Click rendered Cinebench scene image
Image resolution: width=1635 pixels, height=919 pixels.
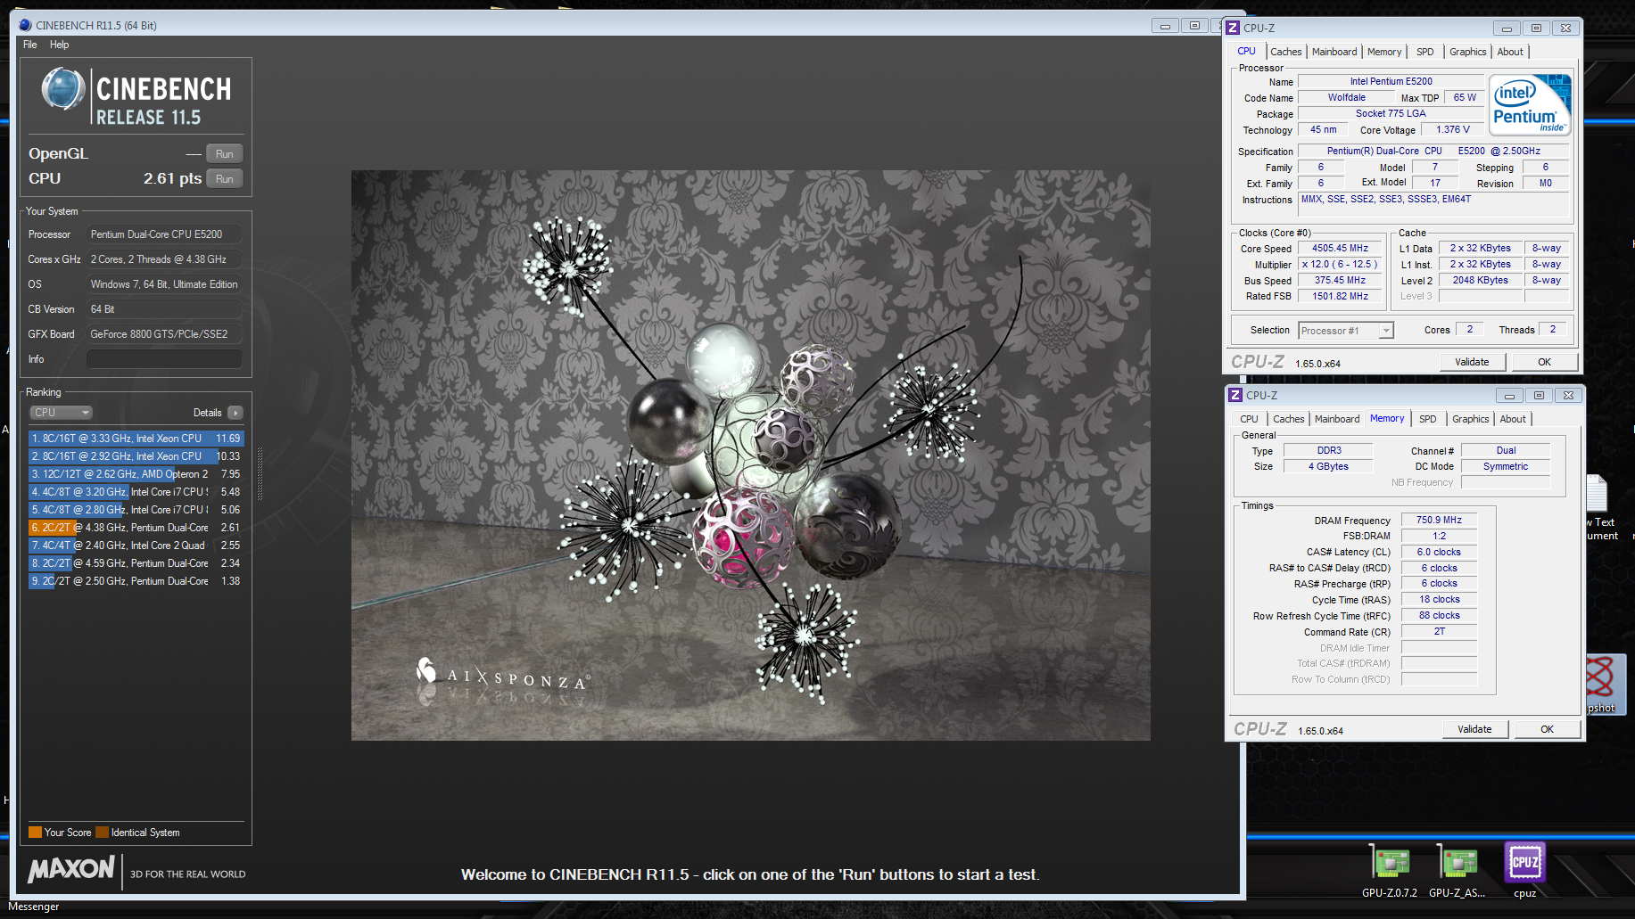tap(750, 455)
